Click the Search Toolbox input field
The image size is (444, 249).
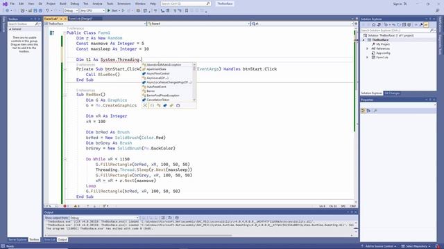click(x=22, y=24)
